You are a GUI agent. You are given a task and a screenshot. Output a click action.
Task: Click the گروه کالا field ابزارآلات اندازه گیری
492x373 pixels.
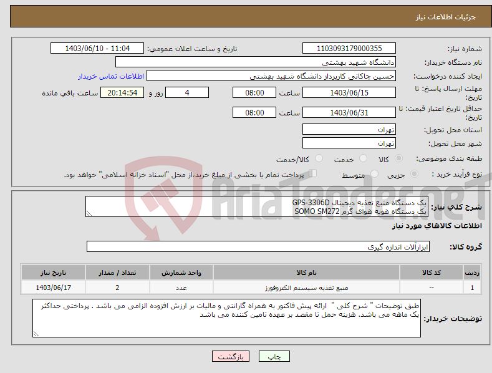pos(258,246)
